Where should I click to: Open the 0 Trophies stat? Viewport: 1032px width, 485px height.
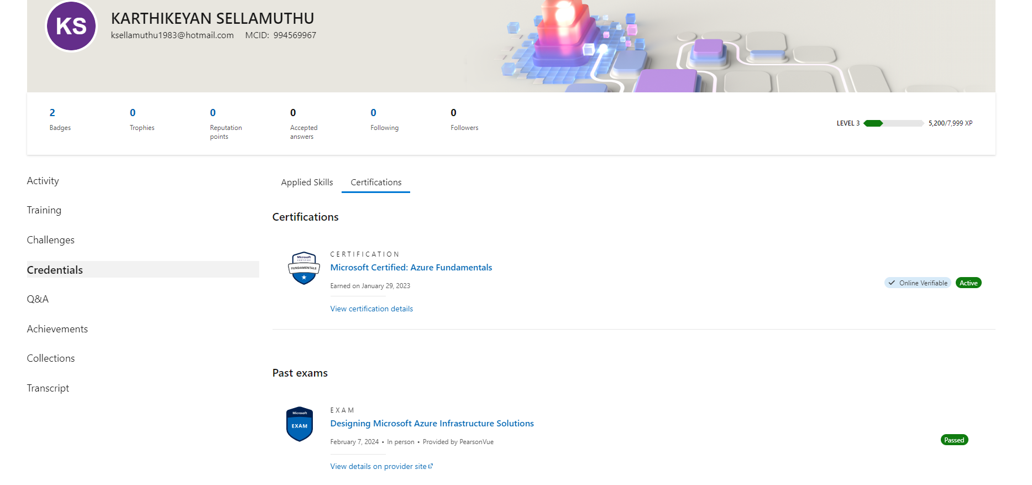pyautogui.click(x=142, y=119)
